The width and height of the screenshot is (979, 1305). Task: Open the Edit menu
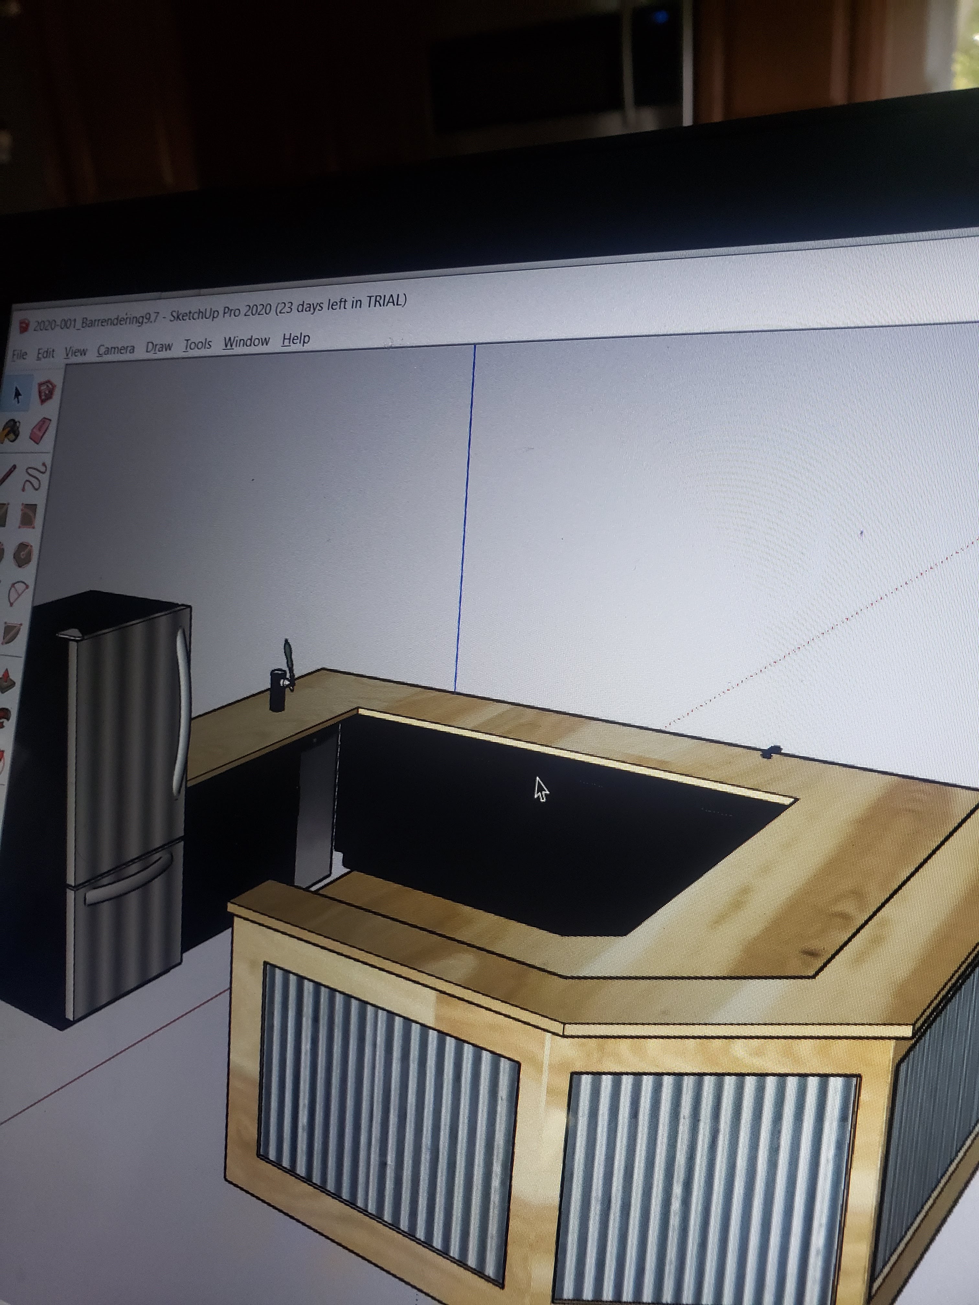pyautogui.click(x=45, y=353)
